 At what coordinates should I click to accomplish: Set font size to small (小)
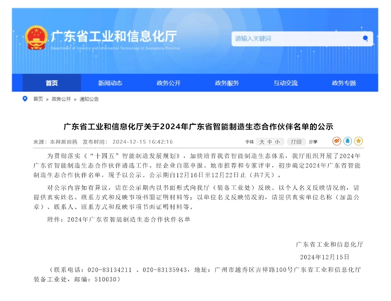[x=277, y=142]
